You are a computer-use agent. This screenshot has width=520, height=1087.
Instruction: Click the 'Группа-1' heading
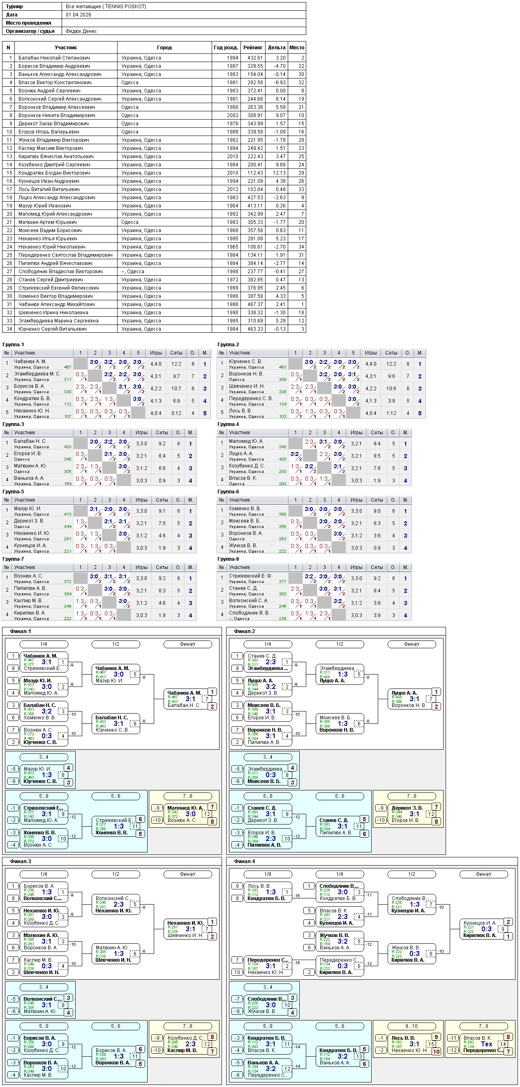[x=13, y=345]
